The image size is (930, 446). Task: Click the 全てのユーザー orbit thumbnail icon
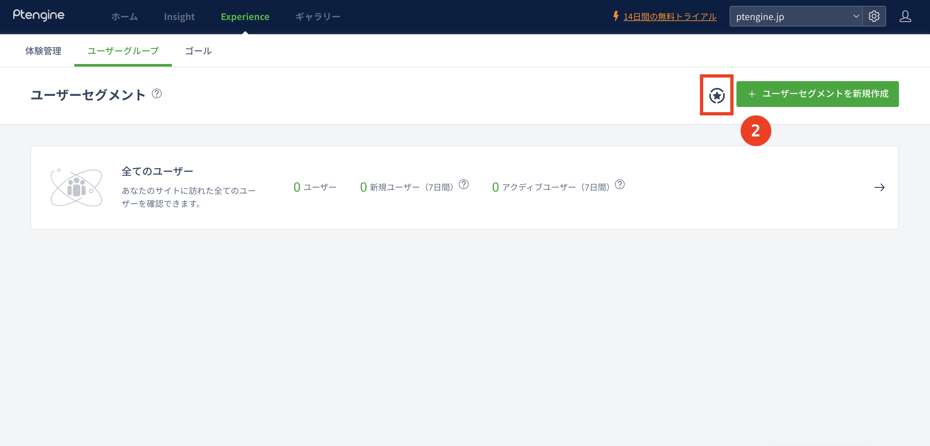[76, 187]
